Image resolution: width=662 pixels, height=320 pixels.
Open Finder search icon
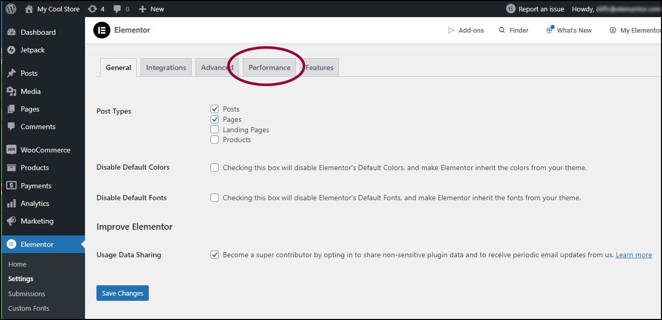(x=502, y=31)
